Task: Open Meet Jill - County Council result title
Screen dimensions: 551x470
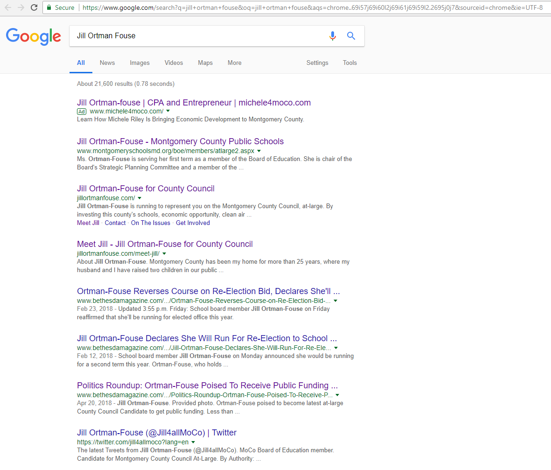Action: tap(165, 244)
